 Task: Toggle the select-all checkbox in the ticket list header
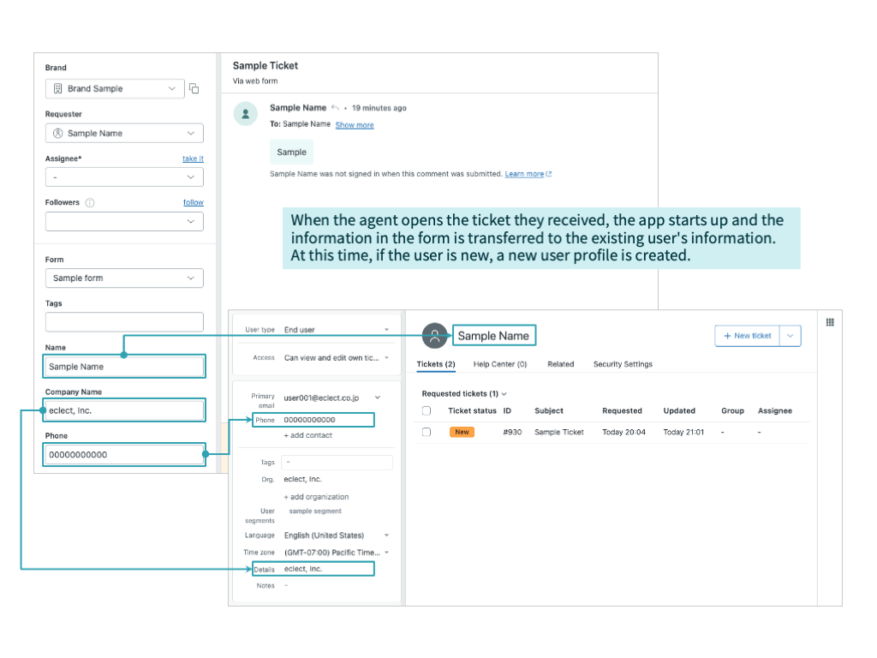click(x=426, y=410)
